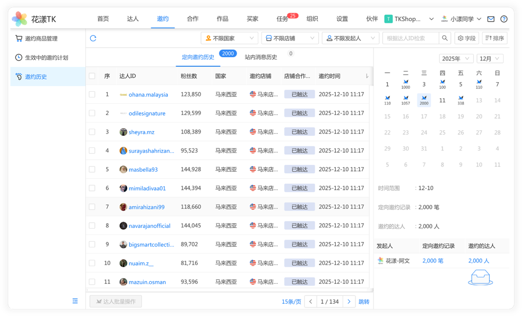Toggle the select-all checkbox in table header
Image resolution: width=522 pixels, height=316 pixels.
pyautogui.click(x=92, y=76)
